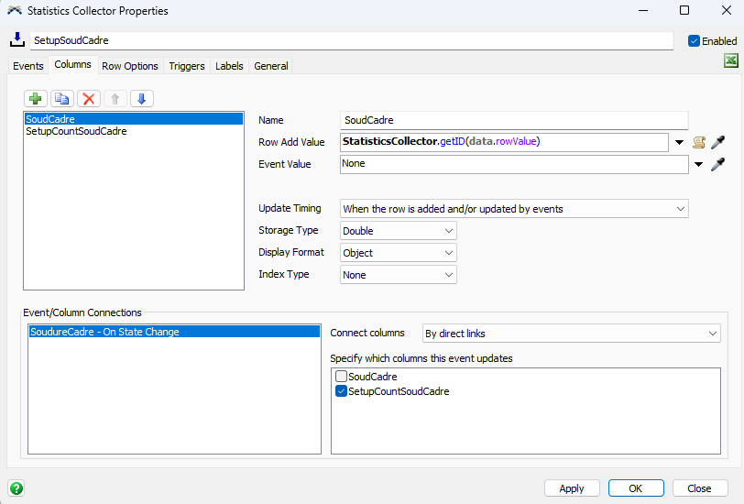This screenshot has width=744, height=504.
Task: Confirm with the OK button
Action: [636, 488]
